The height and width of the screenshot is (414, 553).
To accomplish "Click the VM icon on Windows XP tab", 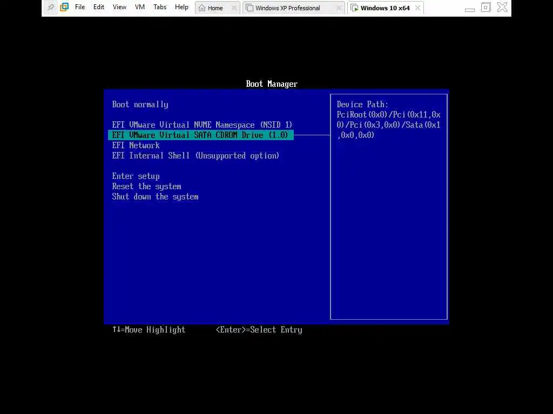I will (249, 8).
